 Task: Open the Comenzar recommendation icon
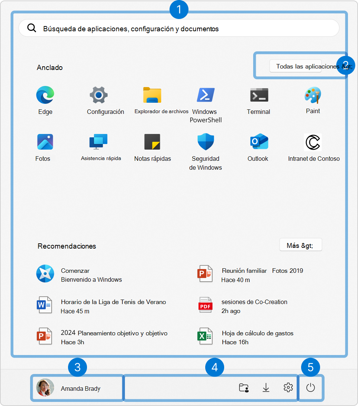[x=45, y=274]
